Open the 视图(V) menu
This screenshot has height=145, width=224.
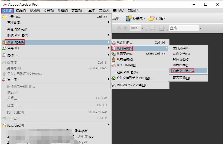[35, 11]
